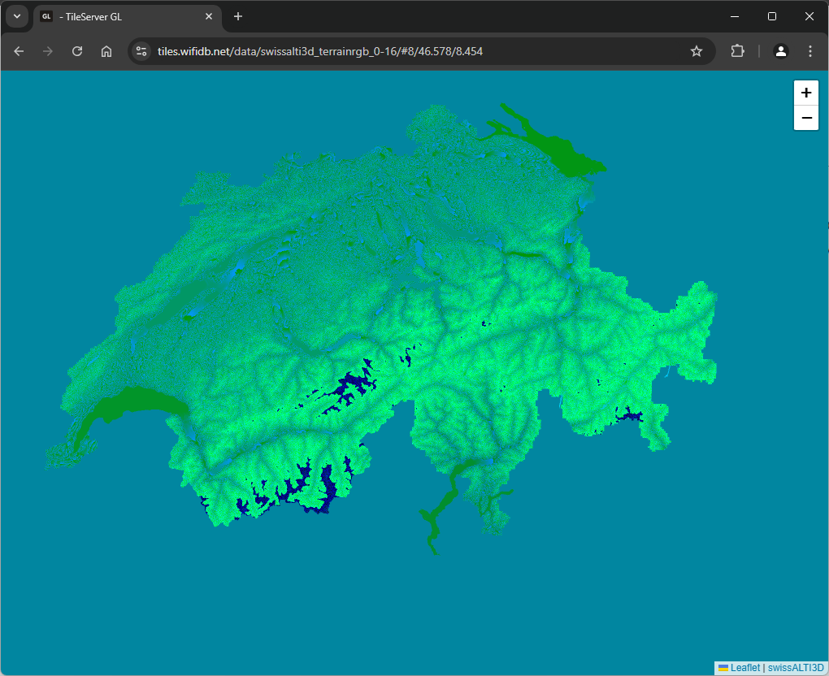The image size is (829, 676).
Task: Bookmark this page with the star icon
Action: point(697,51)
